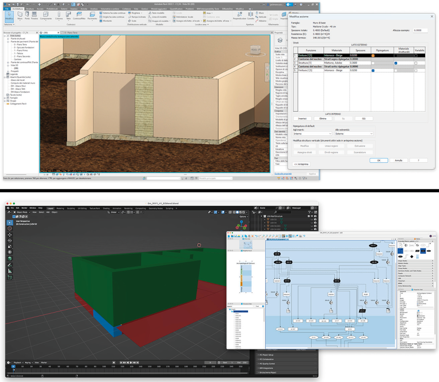Toggle render camera for USV Roof Structure collection

(x=315, y=216)
